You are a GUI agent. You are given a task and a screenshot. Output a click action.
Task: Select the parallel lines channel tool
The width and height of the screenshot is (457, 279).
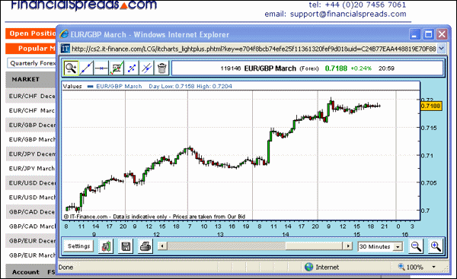146,68
